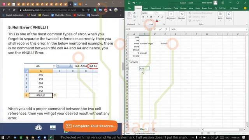The image size is (249, 140).
Task: Switch to the Review ribbon tab
Action: click(x=183, y=8)
